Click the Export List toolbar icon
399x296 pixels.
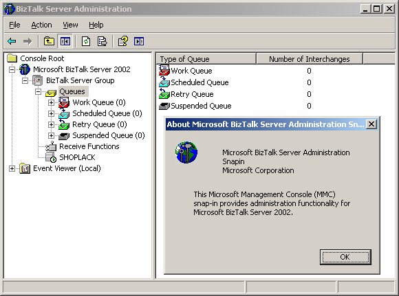pyautogui.click(x=103, y=41)
